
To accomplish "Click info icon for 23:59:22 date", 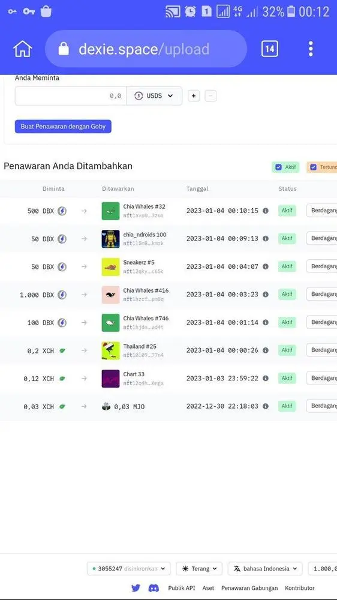I will (266, 379).
